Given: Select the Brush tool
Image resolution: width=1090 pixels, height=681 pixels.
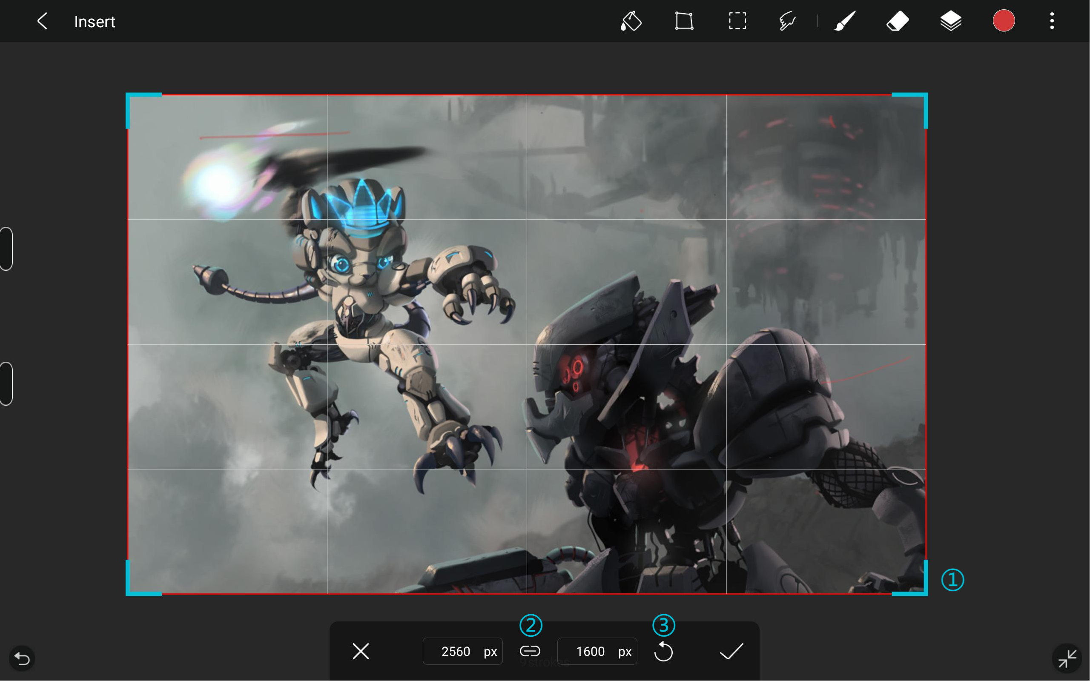Looking at the screenshot, I should (845, 21).
